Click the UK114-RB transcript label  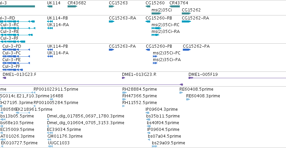pos(57,18)
